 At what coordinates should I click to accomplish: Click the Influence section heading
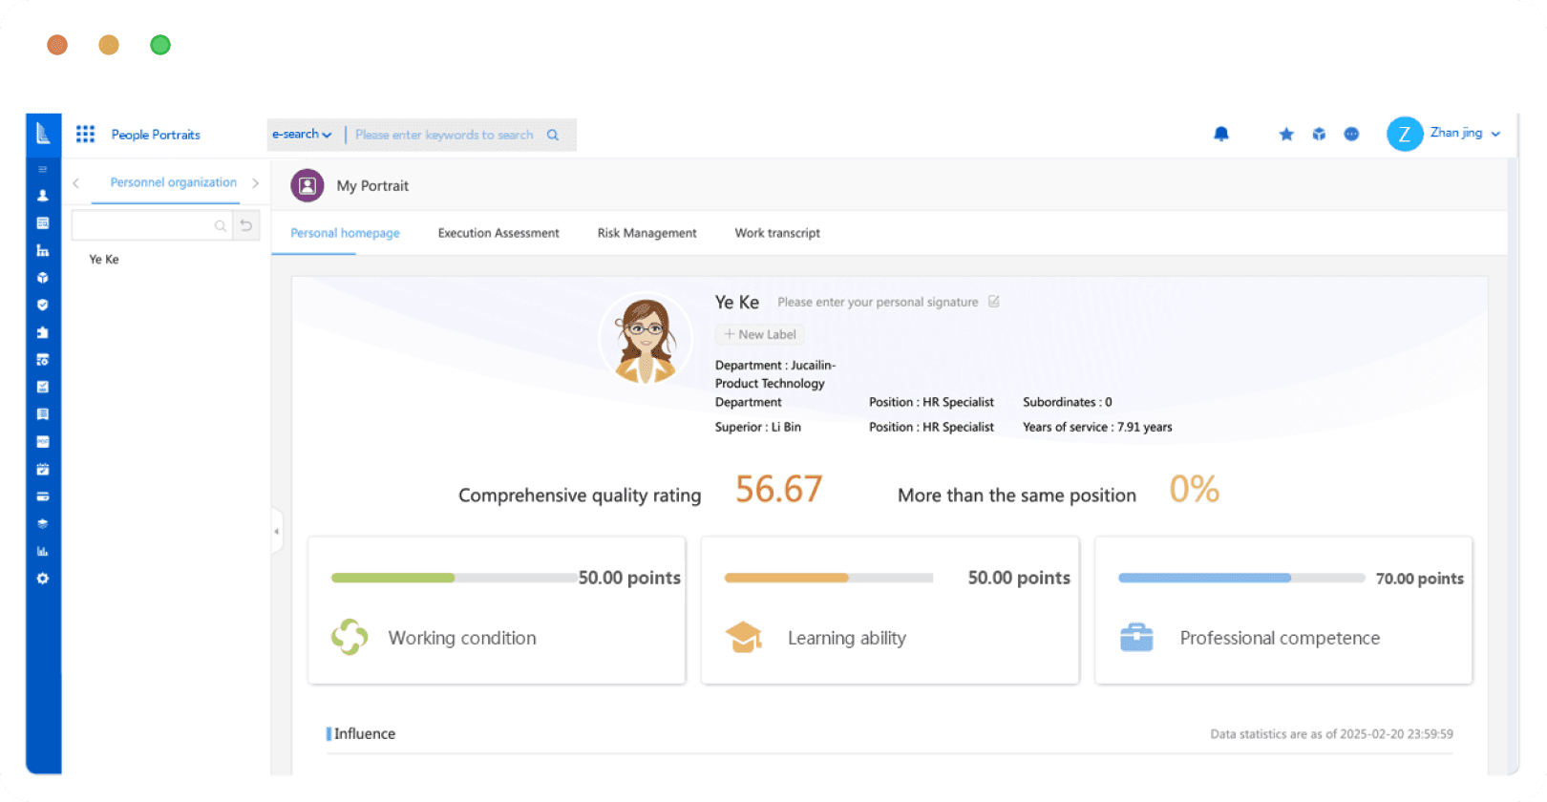(x=364, y=734)
